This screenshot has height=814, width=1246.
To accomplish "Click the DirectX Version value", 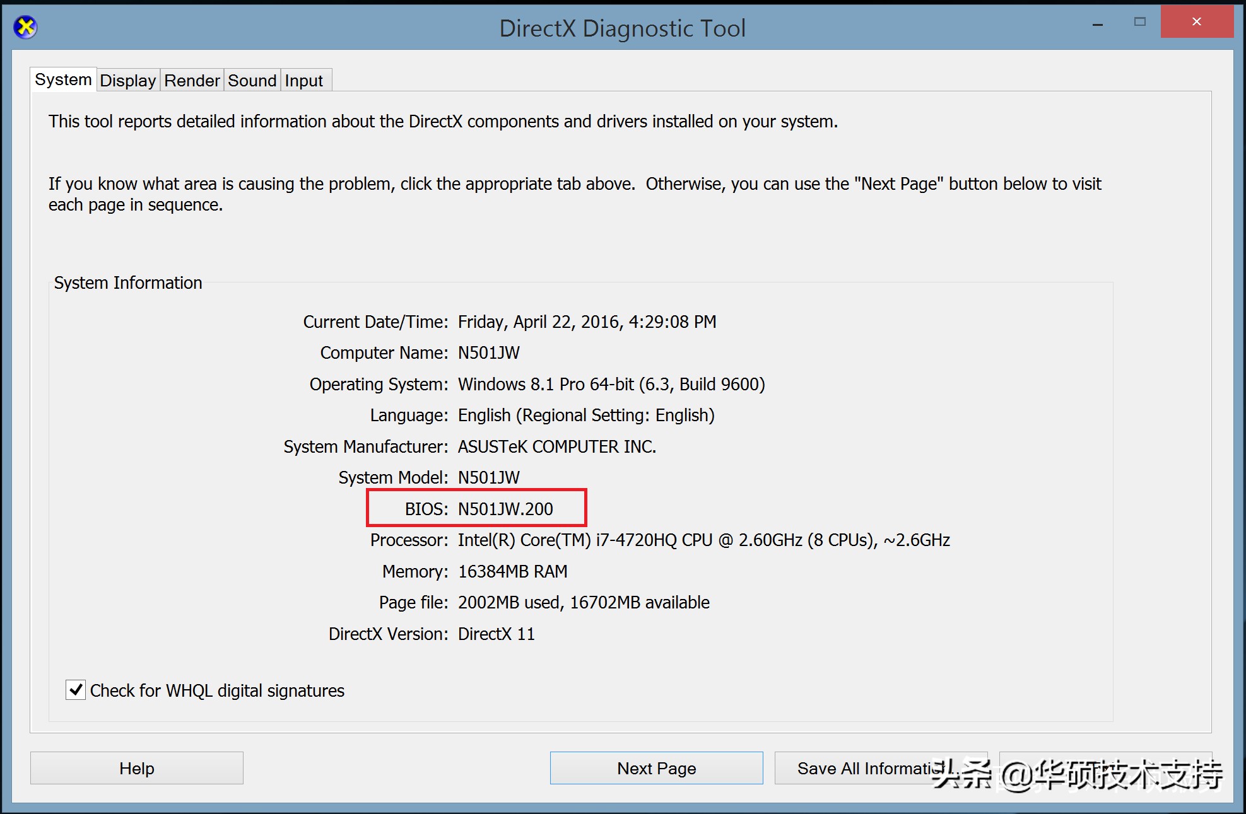I will click(x=496, y=634).
